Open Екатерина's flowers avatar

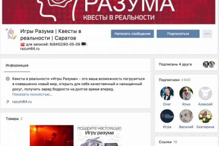(x=205, y=116)
